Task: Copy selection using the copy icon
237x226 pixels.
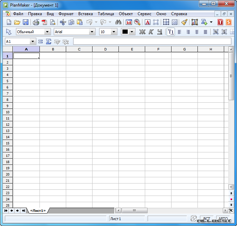Action: [71, 22]
